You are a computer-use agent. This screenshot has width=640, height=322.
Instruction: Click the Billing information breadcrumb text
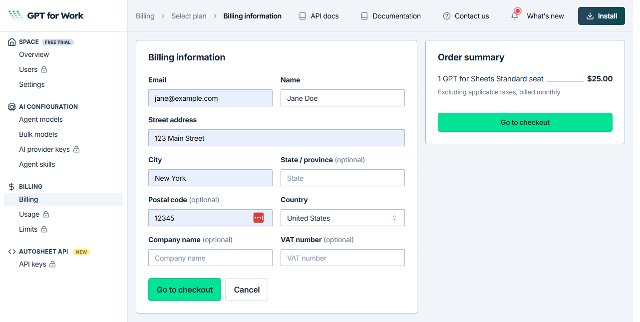click(252, 16)
